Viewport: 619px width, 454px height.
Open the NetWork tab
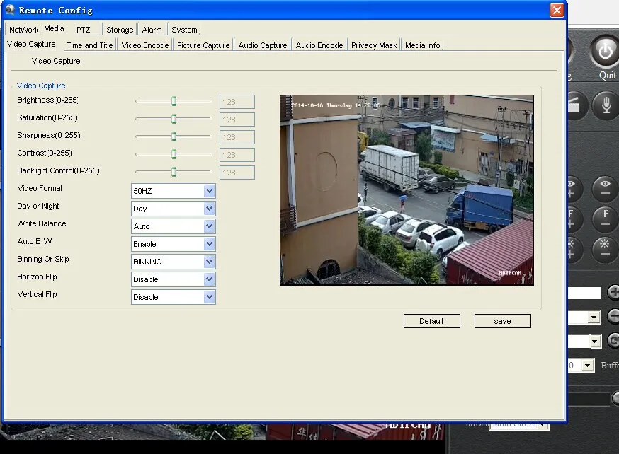tap(23, 30)
